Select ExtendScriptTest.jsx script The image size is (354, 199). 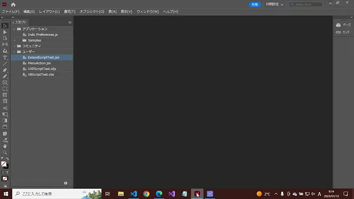[x=42, y=58]
